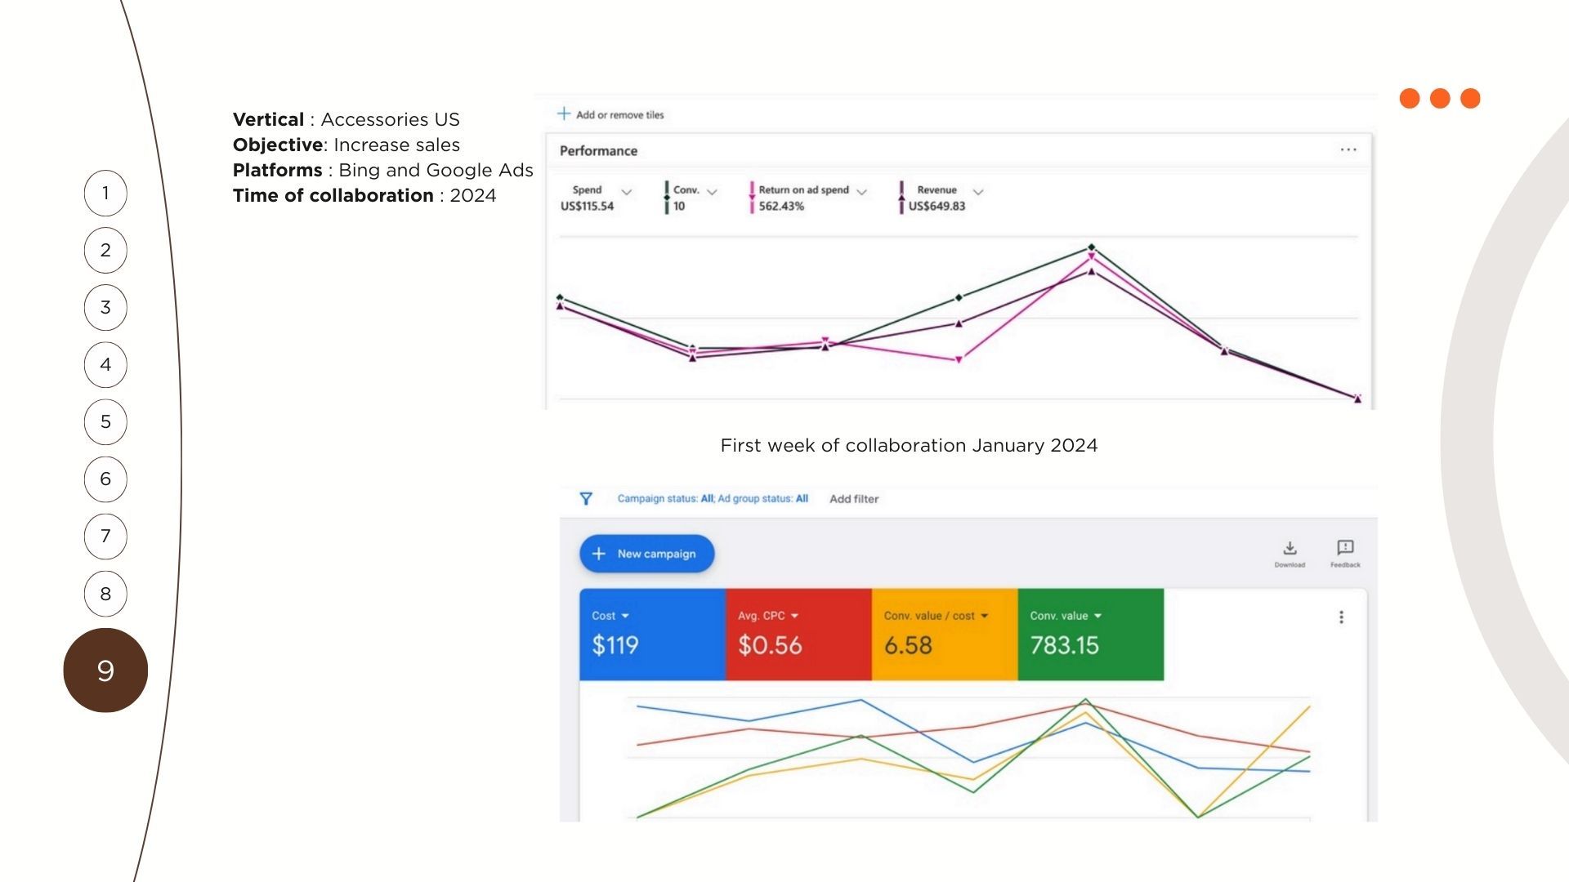Click the caption First week of collaboration January 2024
Screen dimensions: 1569x882
tap(909, 445)
